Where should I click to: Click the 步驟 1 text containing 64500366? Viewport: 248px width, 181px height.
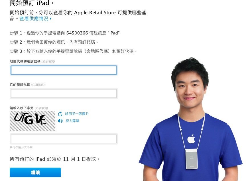pyautogui.click(x=65, y=33)
